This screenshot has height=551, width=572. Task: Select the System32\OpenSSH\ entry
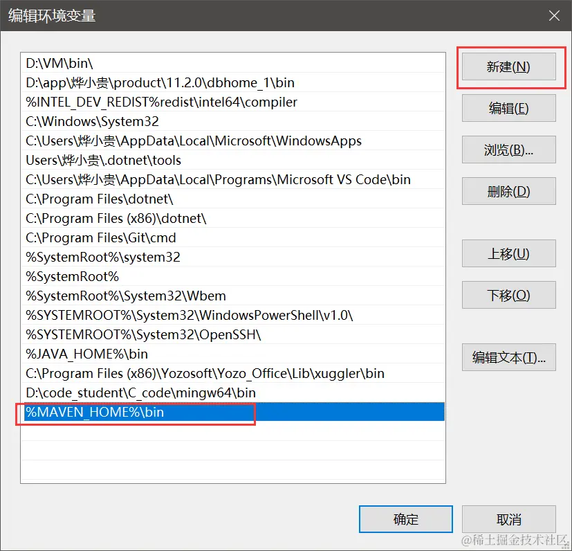(233, 334)
